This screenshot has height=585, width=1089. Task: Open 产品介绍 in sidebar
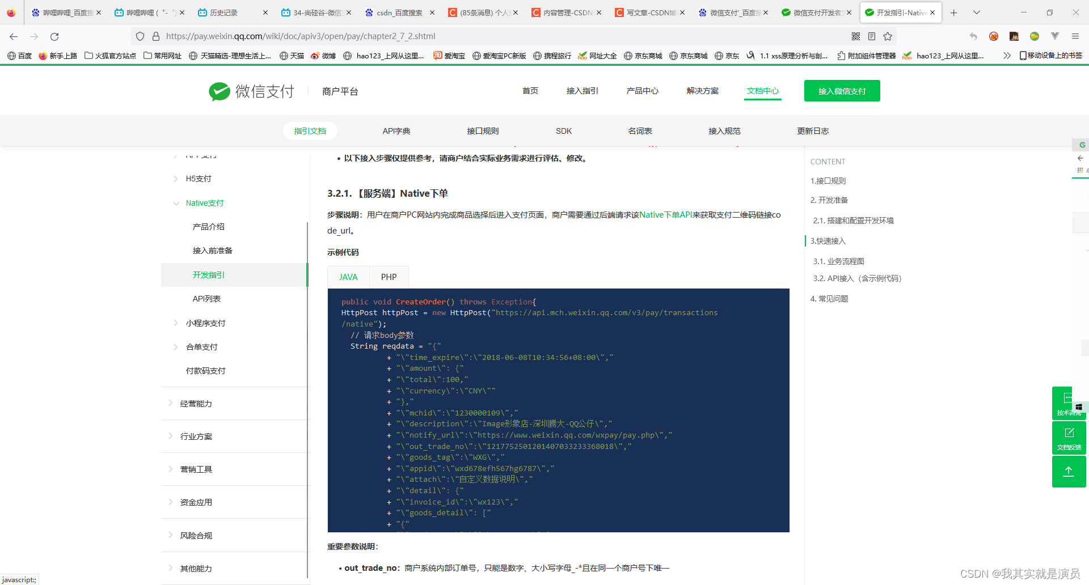209,227
